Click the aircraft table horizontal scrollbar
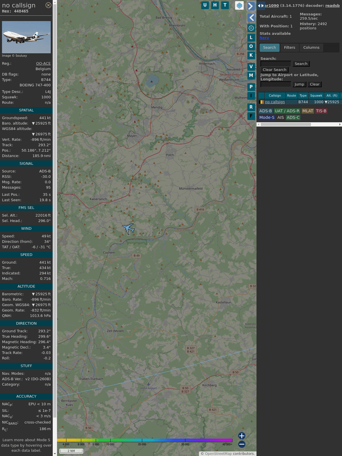 click(x=286, y=124)
